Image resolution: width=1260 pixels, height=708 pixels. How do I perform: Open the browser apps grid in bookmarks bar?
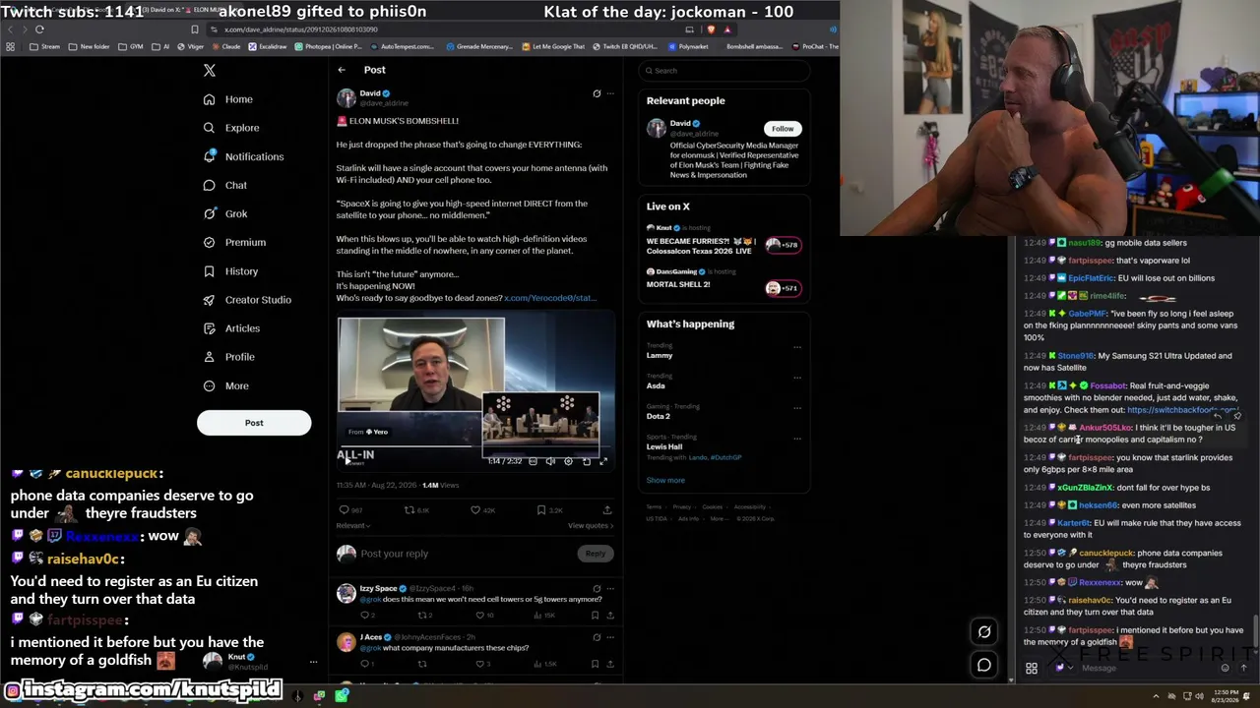pos(10,46)
